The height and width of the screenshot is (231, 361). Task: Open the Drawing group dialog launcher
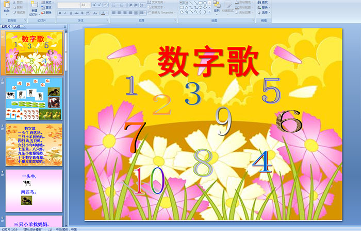(253, 21)
